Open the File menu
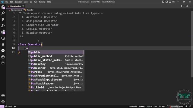193x108 pixels. pos(7,2)
